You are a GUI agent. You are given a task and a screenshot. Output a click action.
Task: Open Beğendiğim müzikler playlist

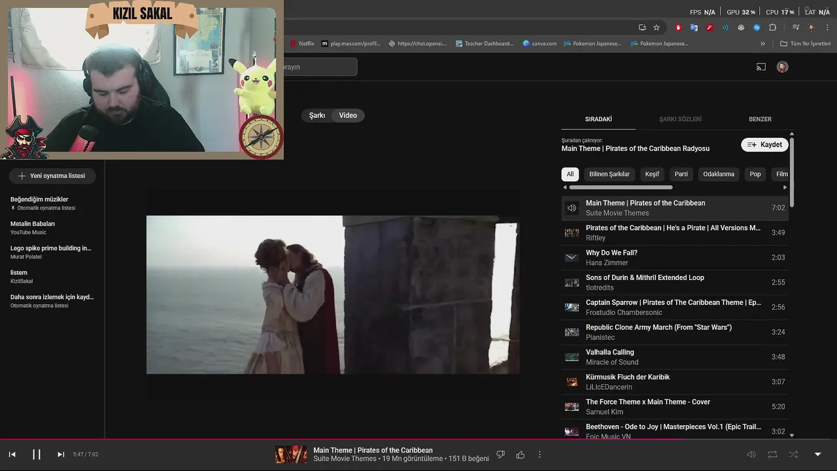click(52, 203)
